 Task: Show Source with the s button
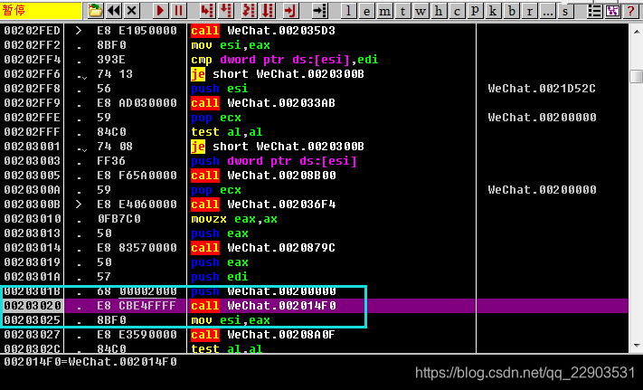pos(565,10)
